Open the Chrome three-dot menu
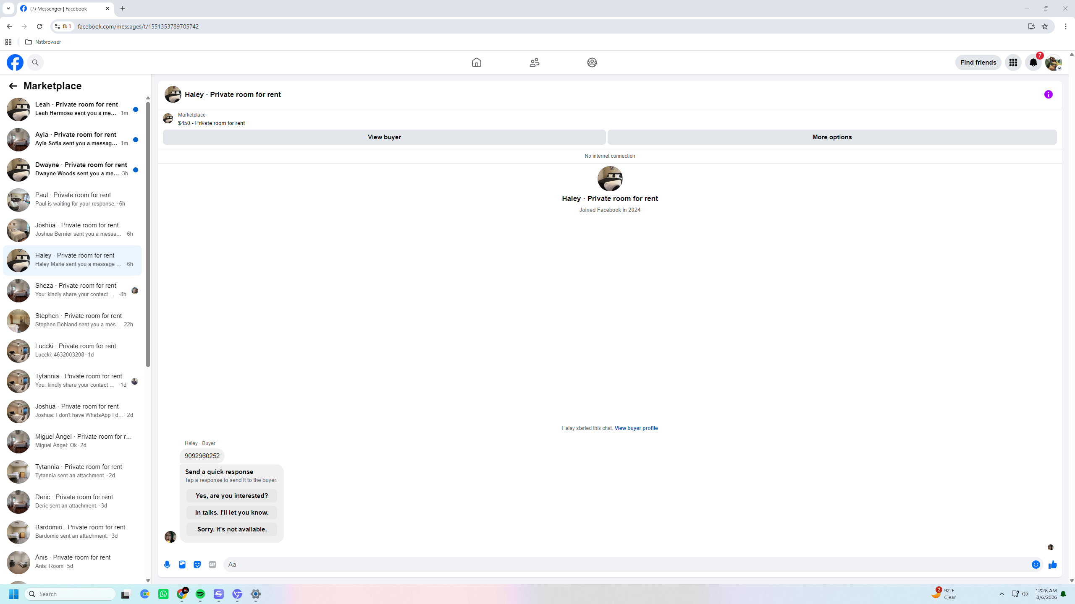Screen dimensions: 1075x604 [x=1066, y=26]
